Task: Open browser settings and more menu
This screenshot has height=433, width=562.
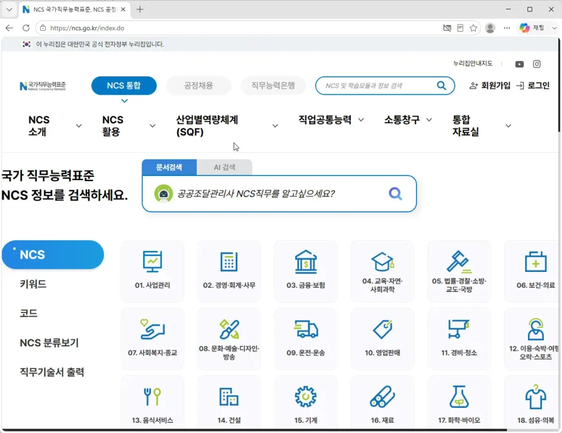Action: pyautogui.click(x=507, y=28)
